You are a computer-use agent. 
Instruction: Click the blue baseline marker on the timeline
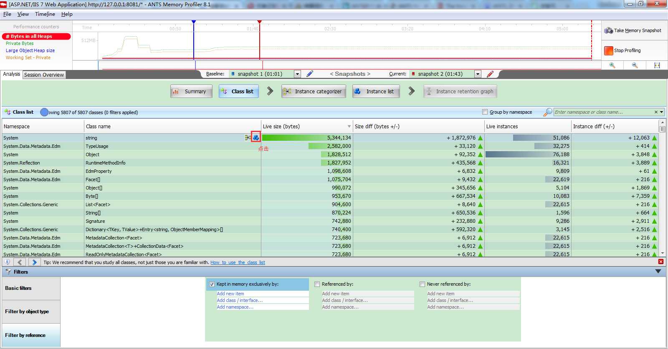pos(194,22)
